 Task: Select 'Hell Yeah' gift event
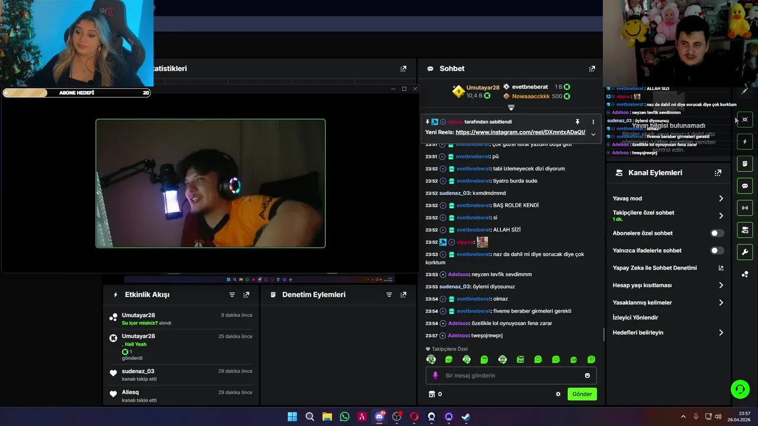point(181,347)
